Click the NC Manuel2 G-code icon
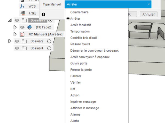 [x=22, y=34]
